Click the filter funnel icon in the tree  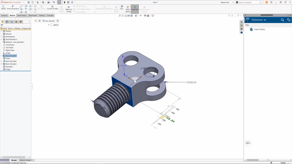click(2, 25)
